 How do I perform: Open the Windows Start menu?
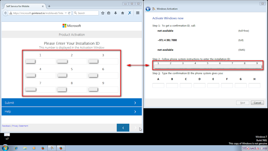click(x=5, y=148)
